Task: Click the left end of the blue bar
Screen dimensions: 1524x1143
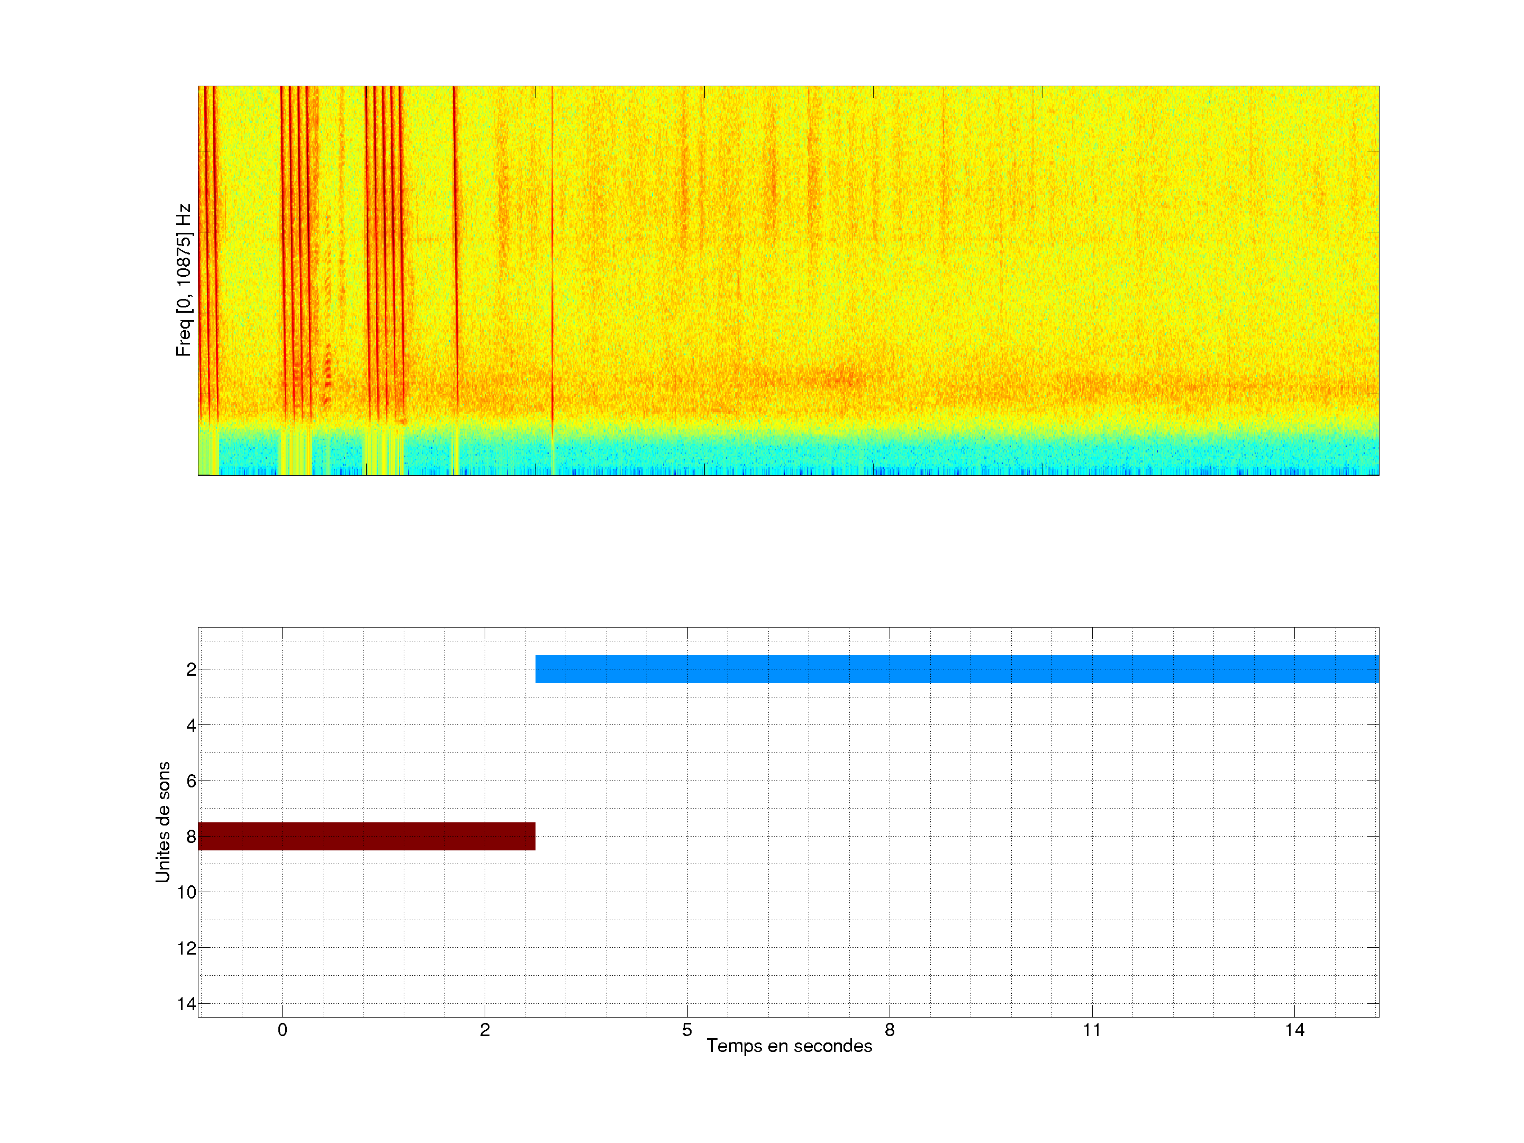Action: pos(539,669)
